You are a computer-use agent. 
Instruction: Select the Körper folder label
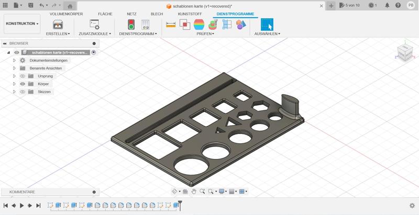tap(43, 84)
